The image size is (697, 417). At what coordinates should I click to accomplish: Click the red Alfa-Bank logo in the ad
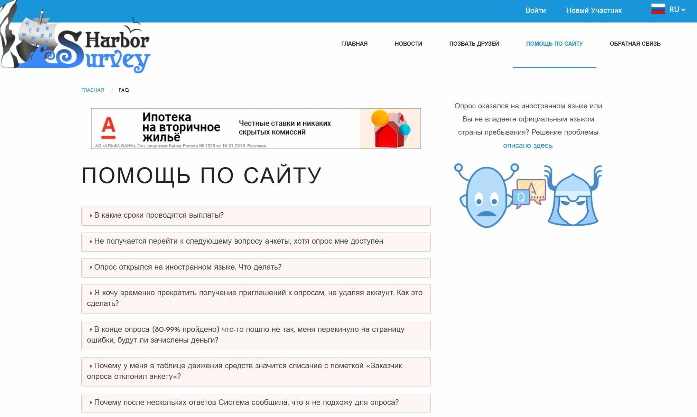(109, 128)
